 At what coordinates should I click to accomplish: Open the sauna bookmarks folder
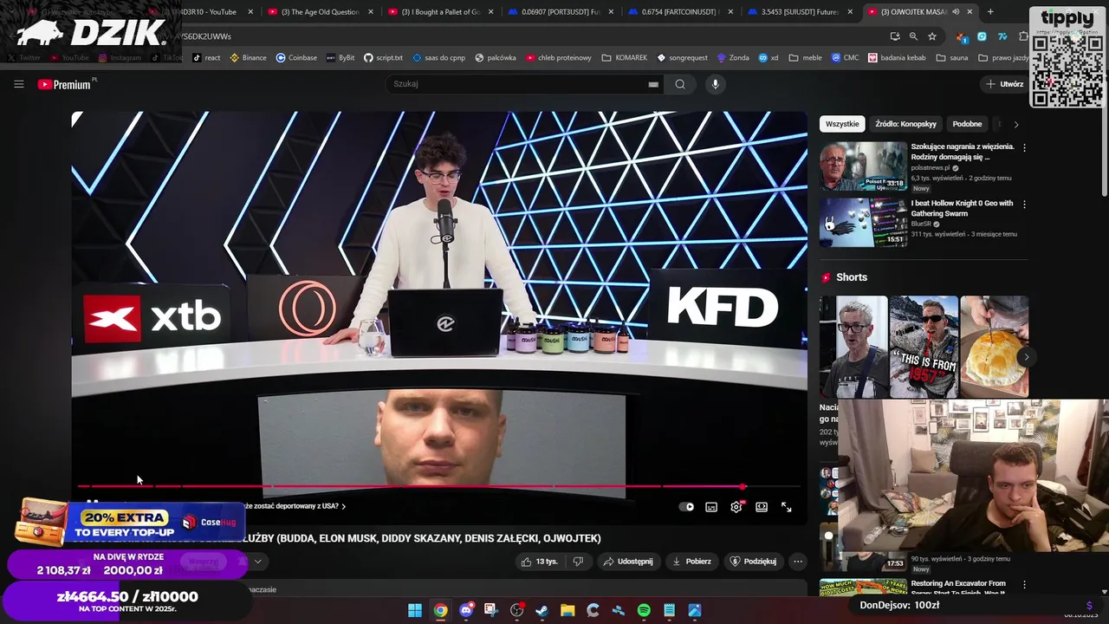(951, 58)
